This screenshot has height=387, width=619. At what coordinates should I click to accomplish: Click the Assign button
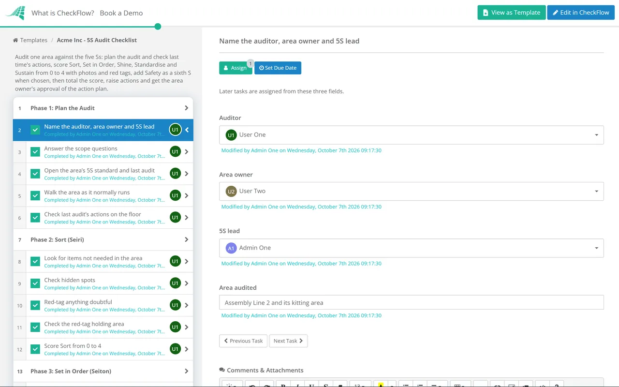236,68
